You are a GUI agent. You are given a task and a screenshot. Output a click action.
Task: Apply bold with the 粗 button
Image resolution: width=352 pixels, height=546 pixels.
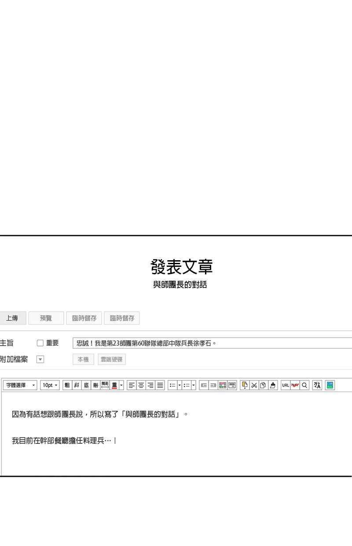pos(67,385)
